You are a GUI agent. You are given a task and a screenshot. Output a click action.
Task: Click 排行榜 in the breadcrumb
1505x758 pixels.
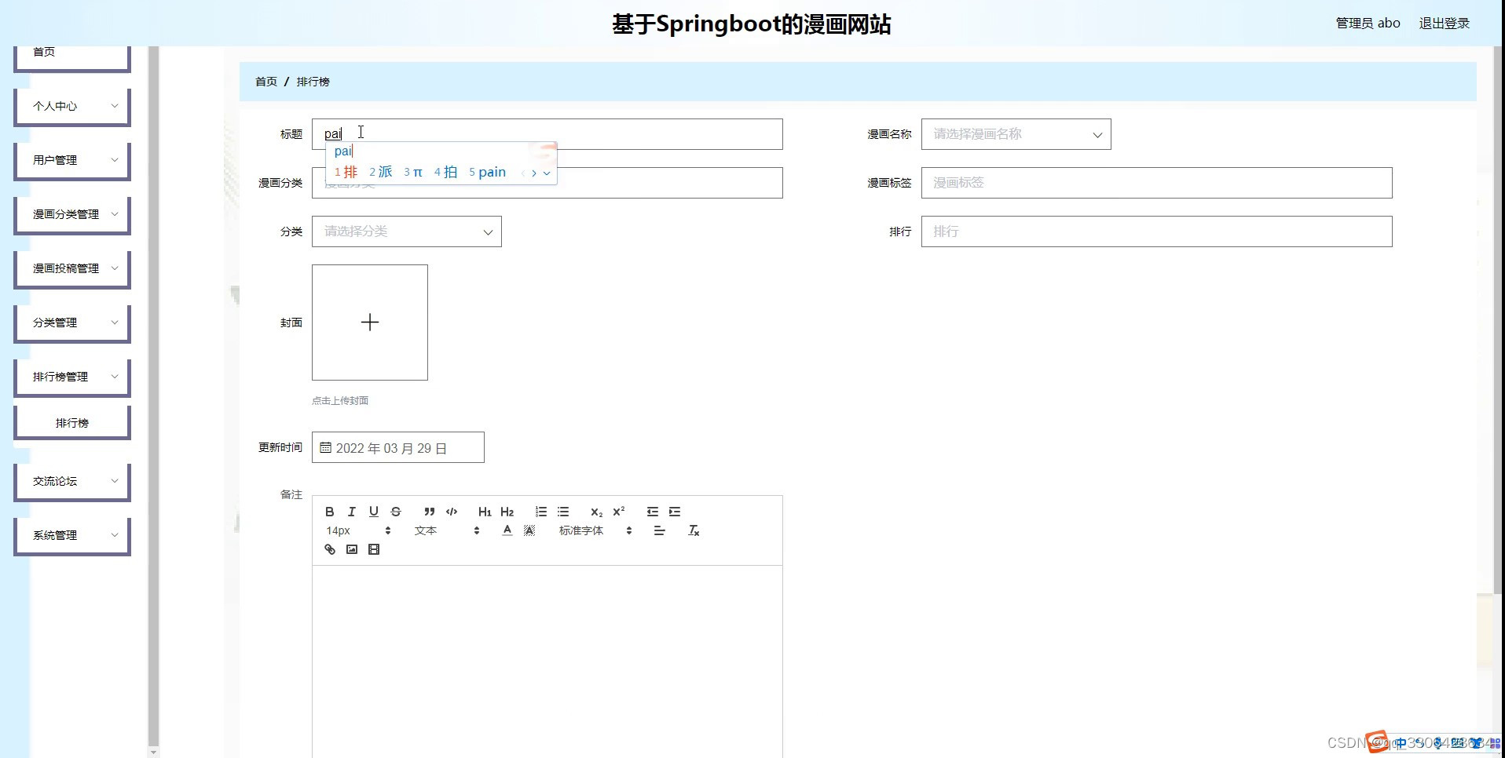[313, 82]
